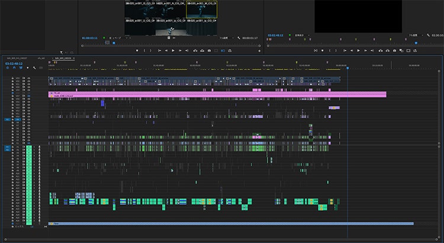Play the clip in the Source monitor
444x243 pixels.
tap(173, 51)
